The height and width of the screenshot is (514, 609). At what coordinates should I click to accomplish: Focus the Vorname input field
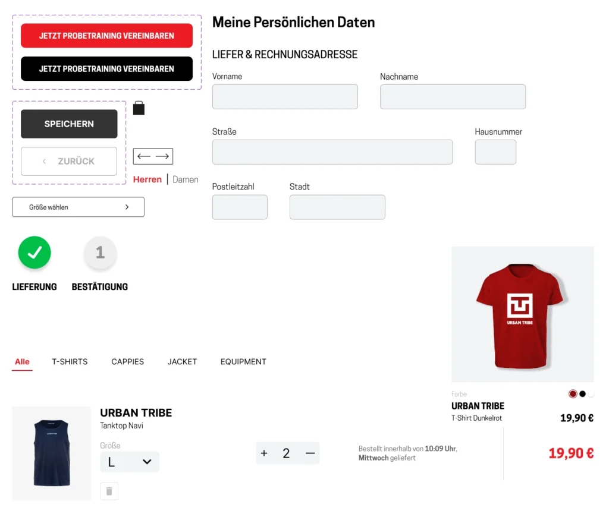[285, 97]
